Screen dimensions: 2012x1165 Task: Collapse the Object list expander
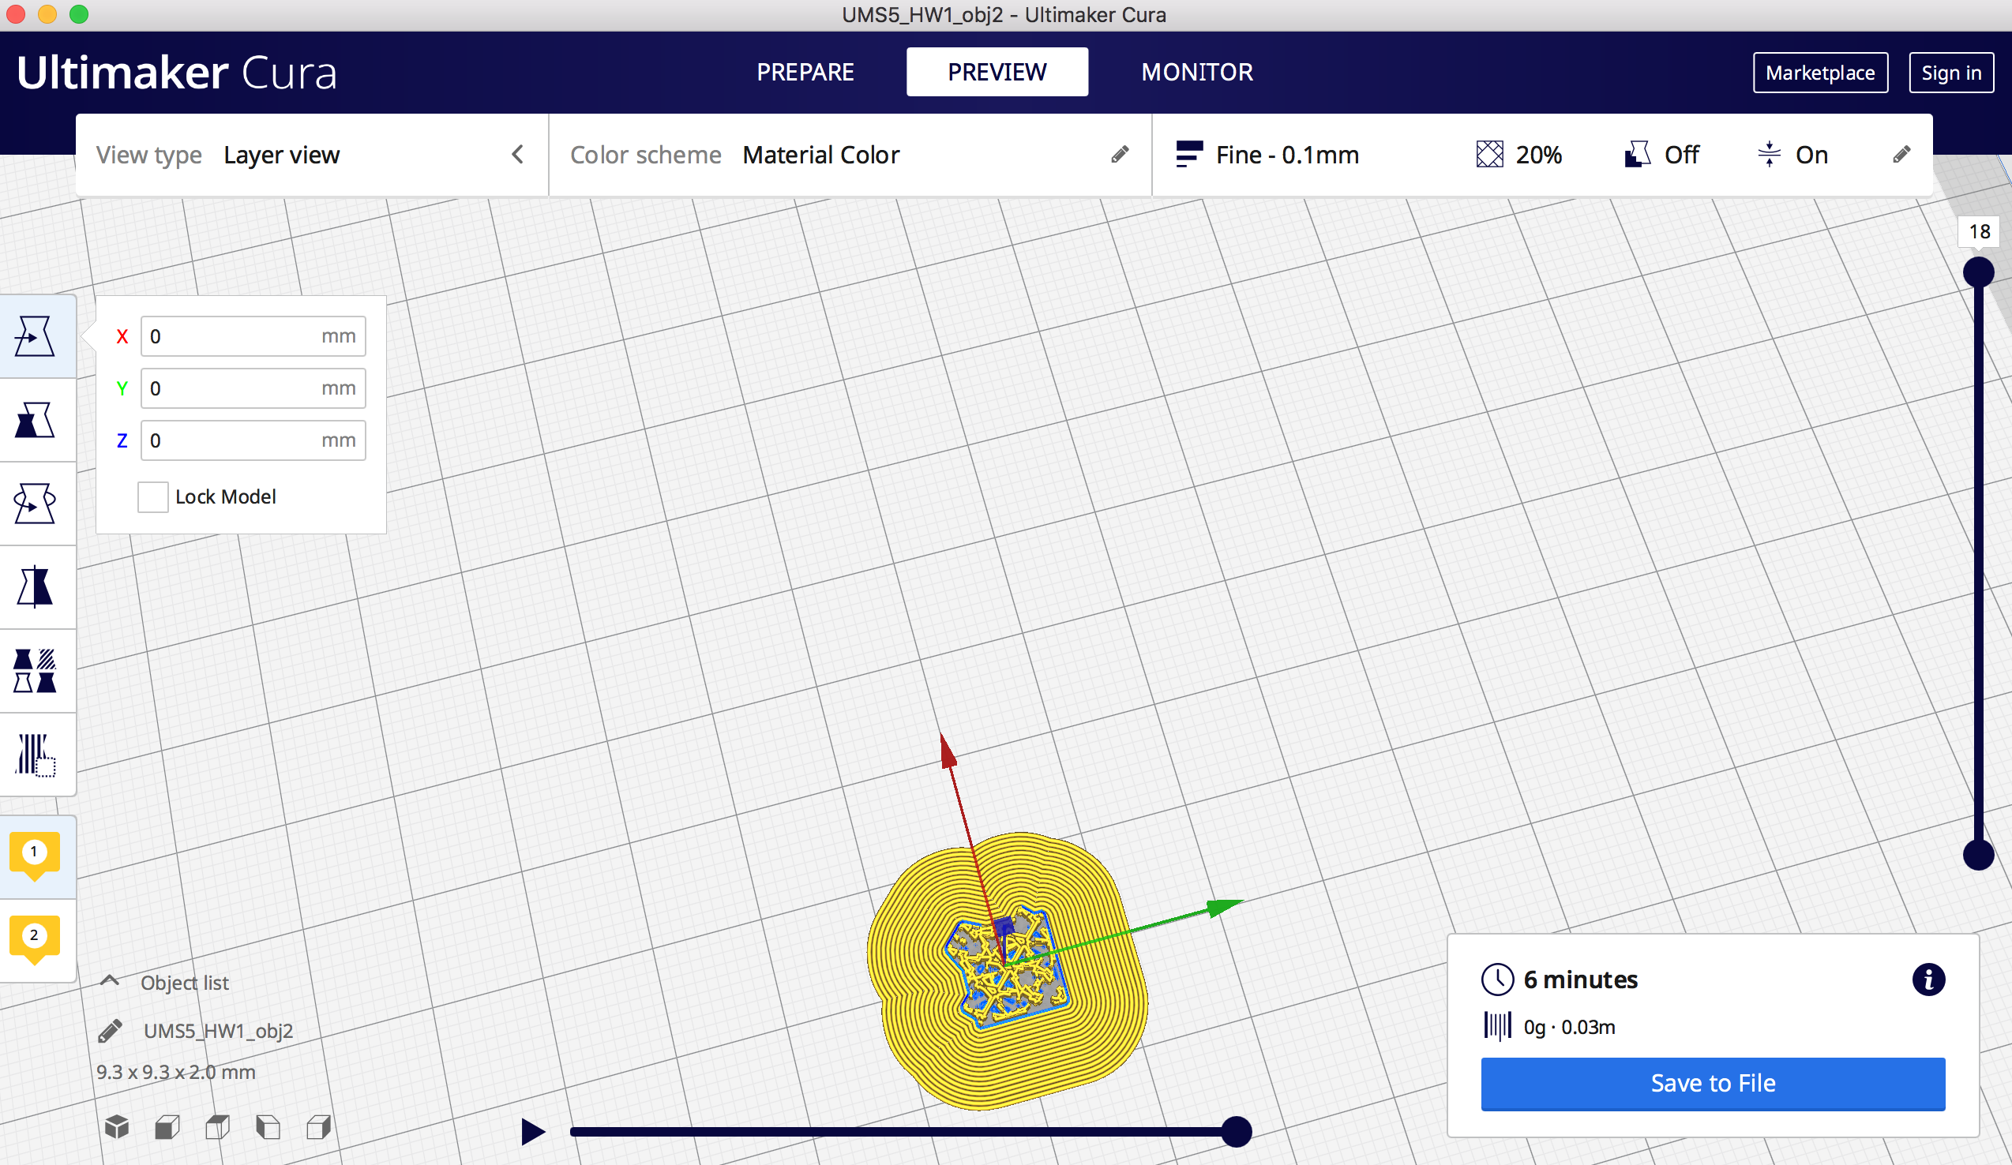[111, 980]
